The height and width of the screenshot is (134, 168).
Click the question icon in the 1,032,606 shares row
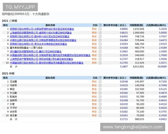click(x=100, y=29)
